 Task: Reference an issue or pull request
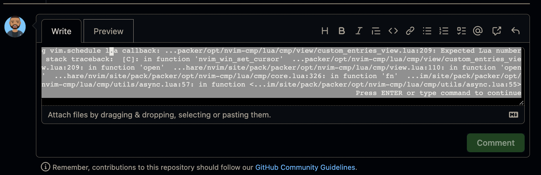coord(497,31)
